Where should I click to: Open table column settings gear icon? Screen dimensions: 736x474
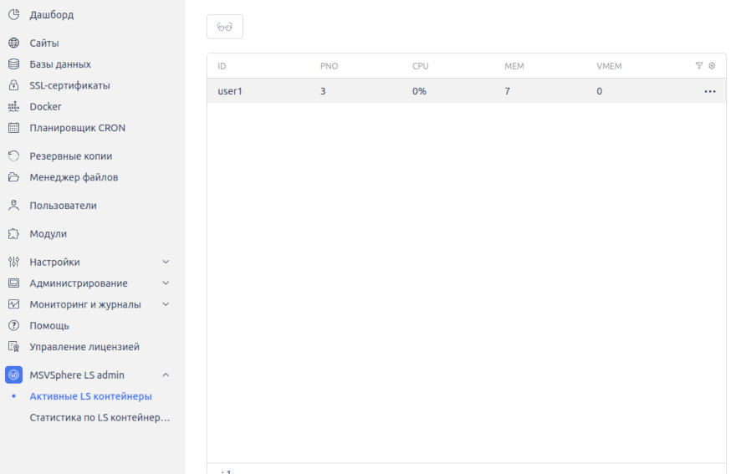pyautogui.click(x=712, y=66)
